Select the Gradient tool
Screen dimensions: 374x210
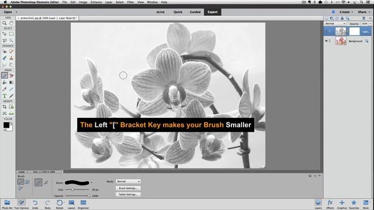click(x=11, y=82)
